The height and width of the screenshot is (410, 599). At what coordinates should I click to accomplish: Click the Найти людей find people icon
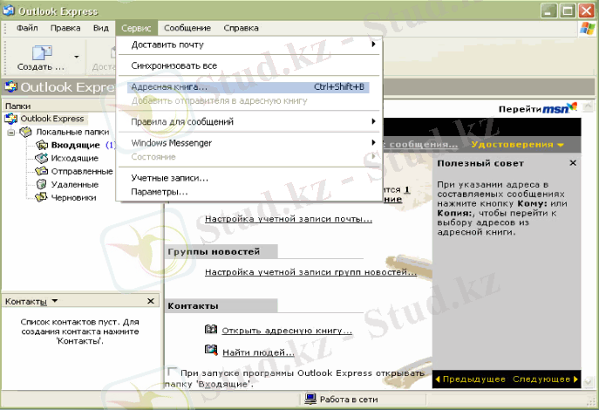210,350
